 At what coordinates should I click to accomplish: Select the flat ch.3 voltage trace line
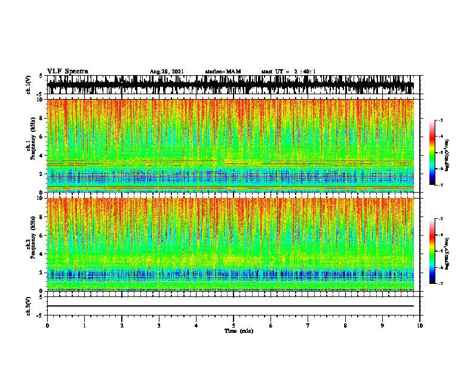point(231,306)
